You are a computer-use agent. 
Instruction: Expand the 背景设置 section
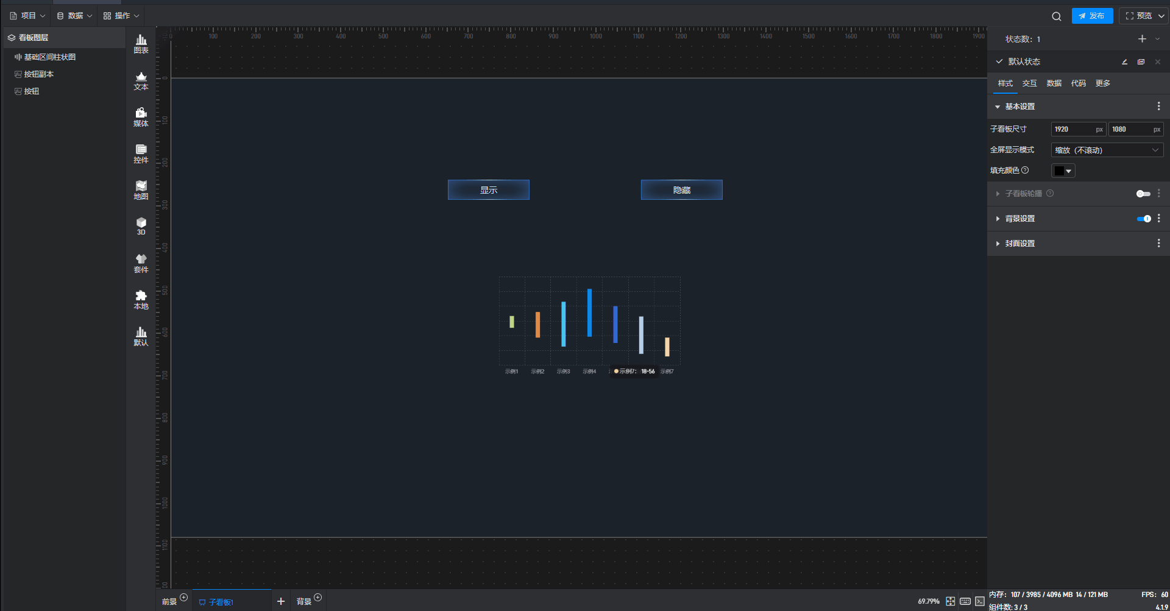pyautogui.click(x=998, y=219)
